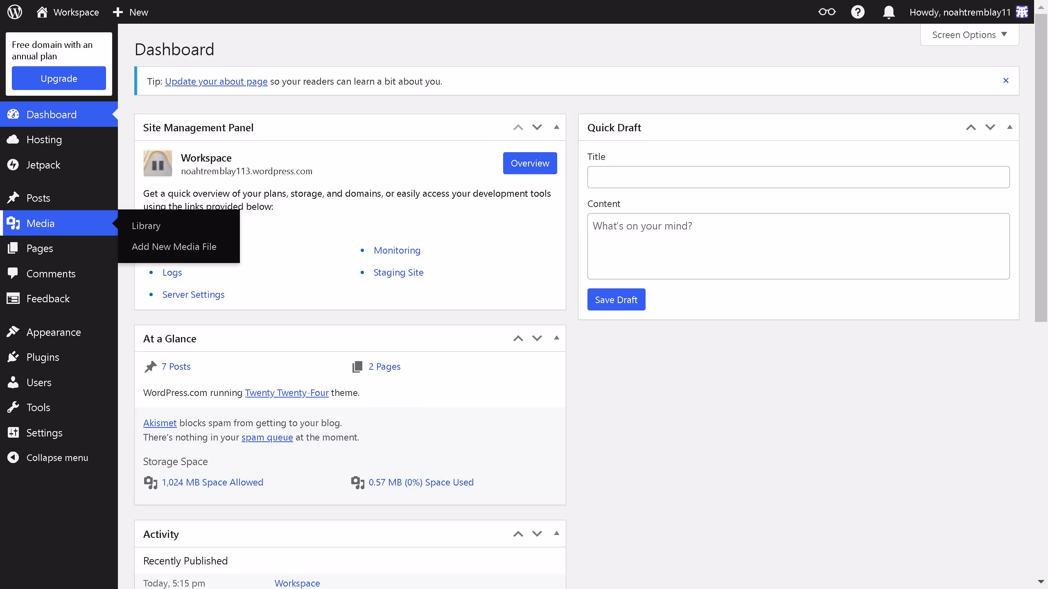Click the Plugins sidebar icon
1048x589 pixels.
click(x=13, y=357)
